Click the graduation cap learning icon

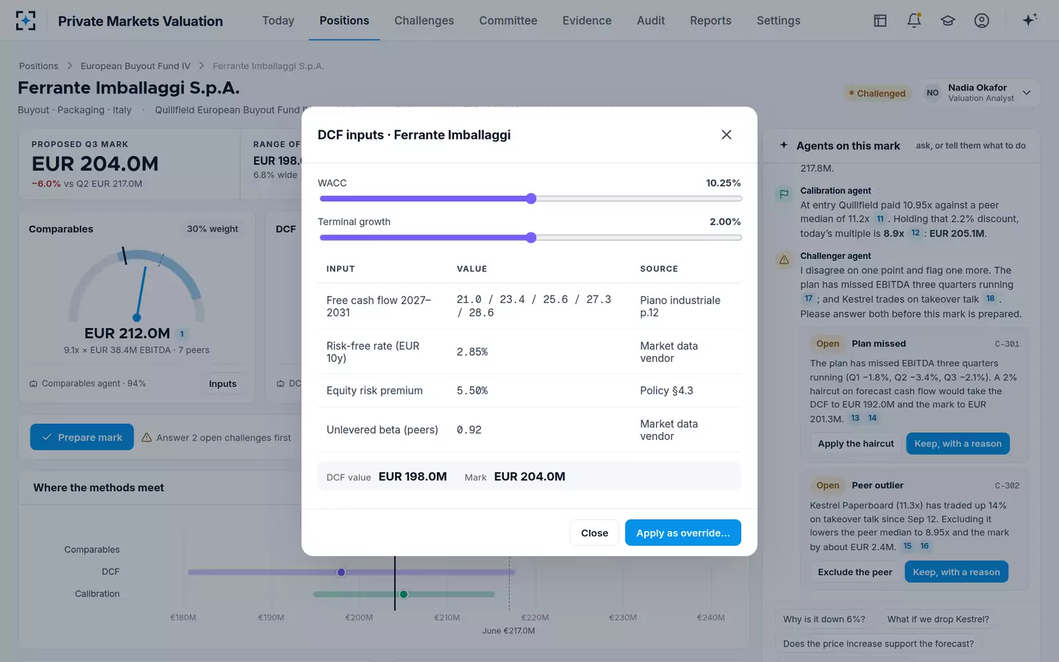(948, 21)
